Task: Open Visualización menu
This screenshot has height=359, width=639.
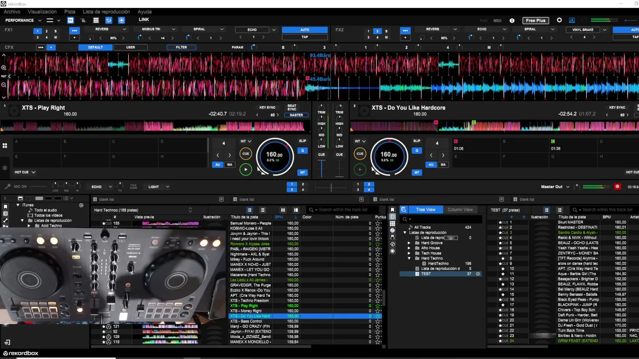Action: 42,11
